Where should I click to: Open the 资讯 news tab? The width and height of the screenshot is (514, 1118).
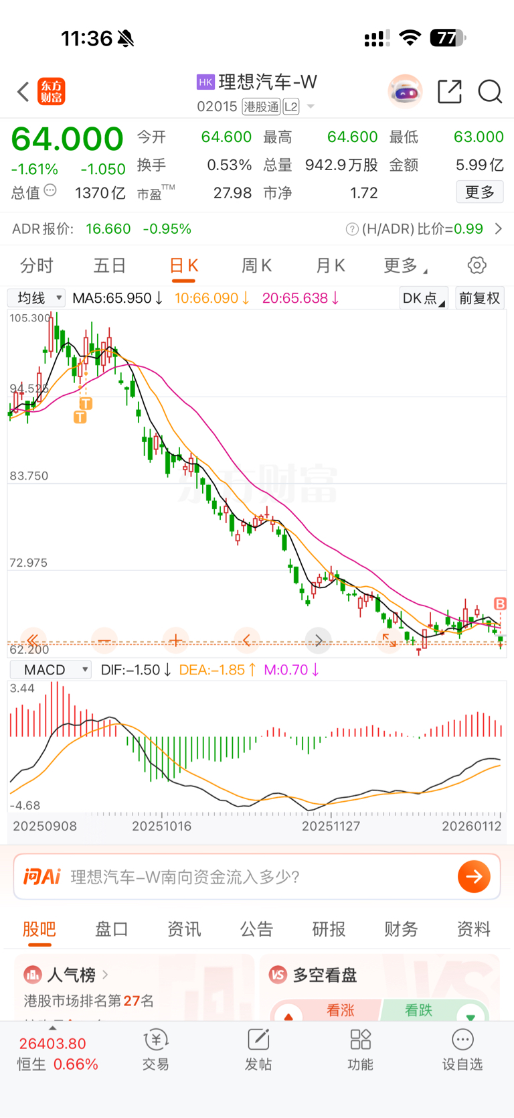[x=184, y=929]
